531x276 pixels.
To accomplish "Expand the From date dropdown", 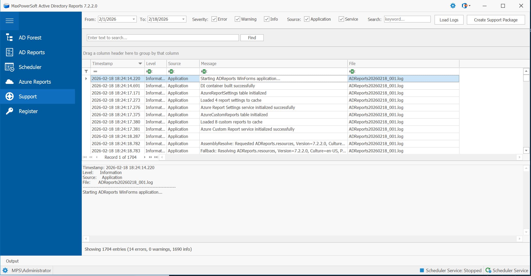I will [x=134, y=19].
